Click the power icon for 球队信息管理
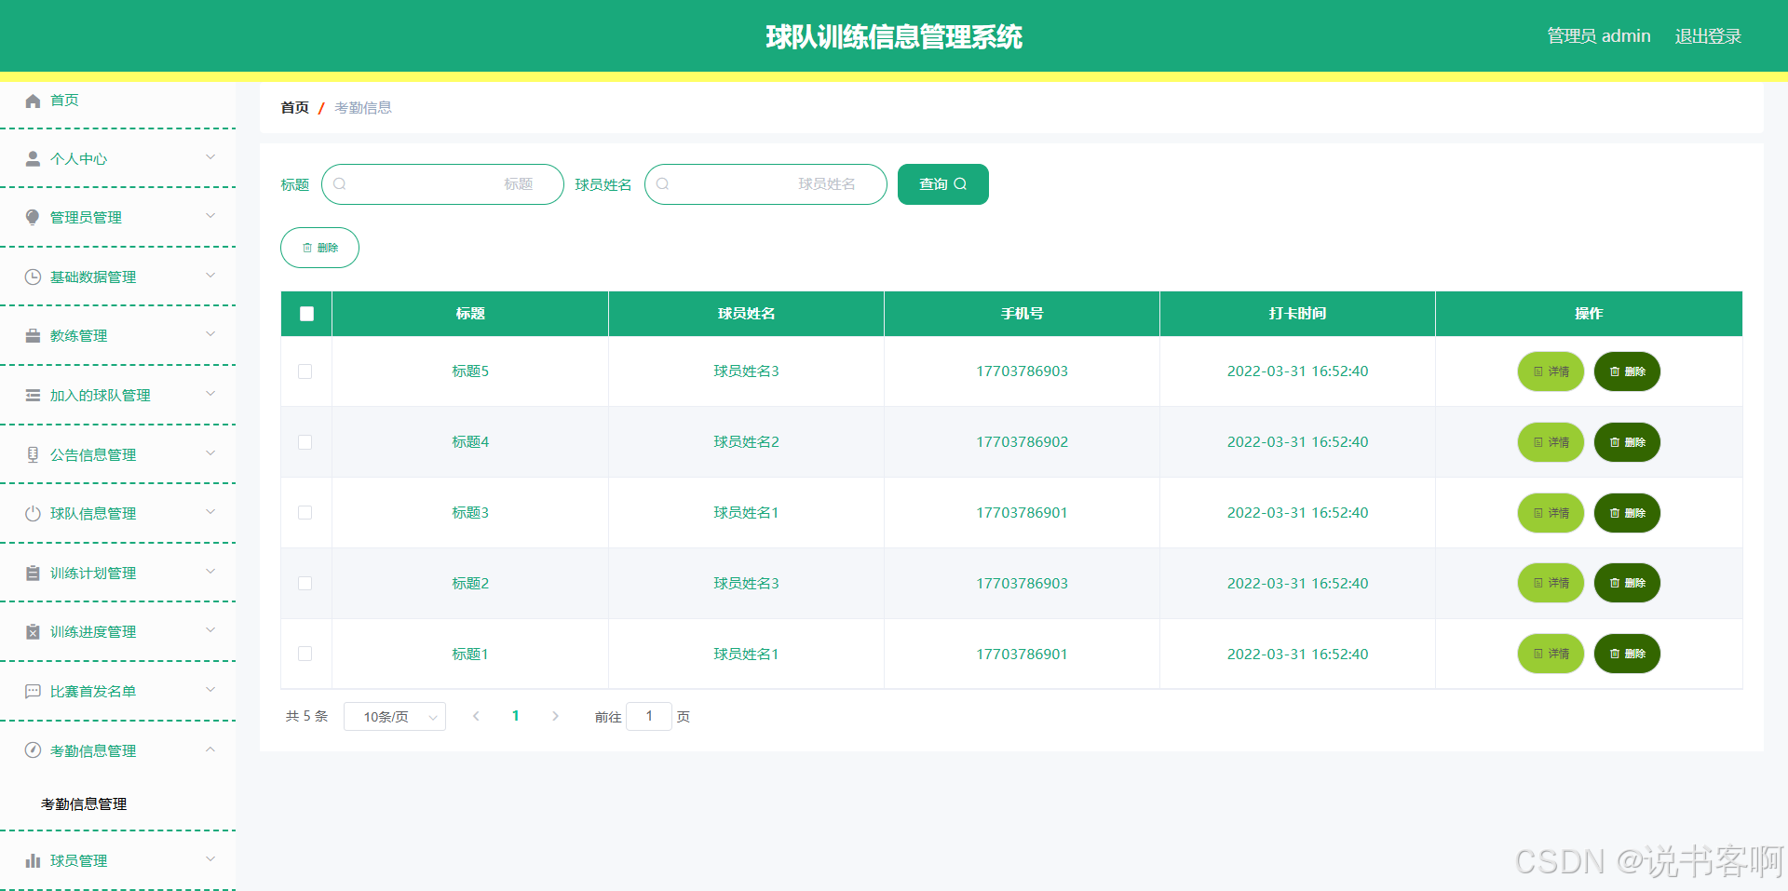 click(33, 513)
